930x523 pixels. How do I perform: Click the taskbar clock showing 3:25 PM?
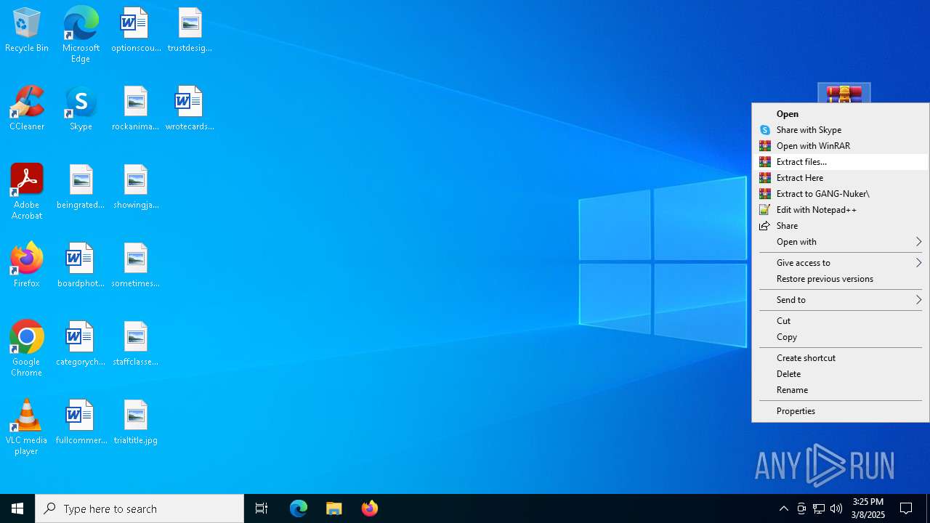pos(868,508)
